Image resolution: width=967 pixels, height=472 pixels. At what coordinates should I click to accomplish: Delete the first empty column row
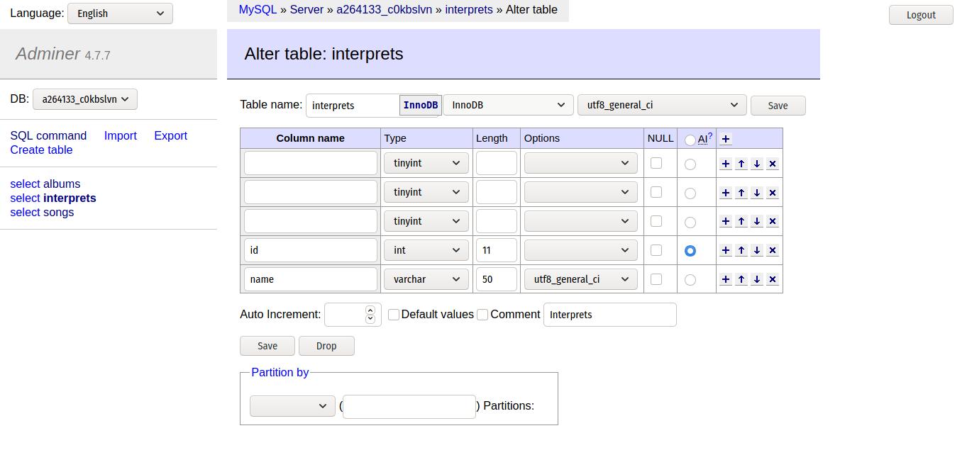point(772,163)
